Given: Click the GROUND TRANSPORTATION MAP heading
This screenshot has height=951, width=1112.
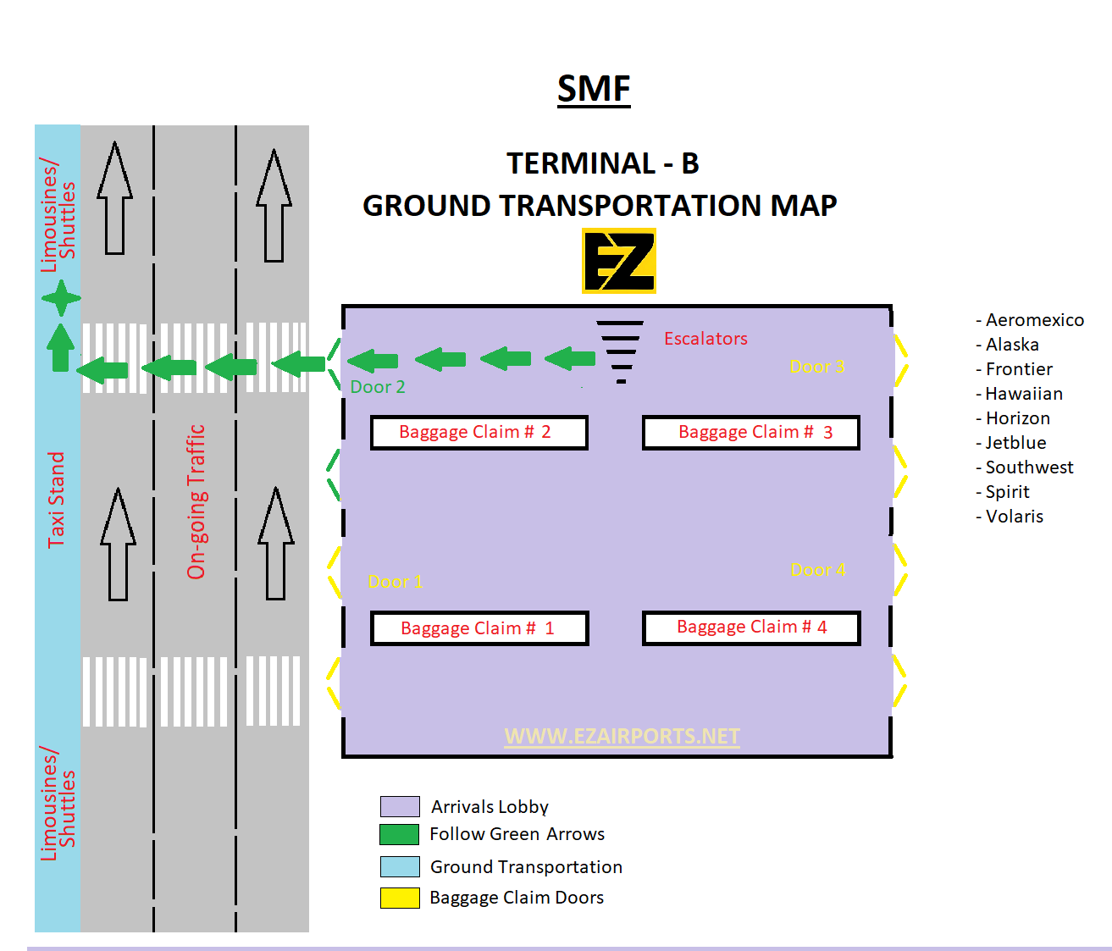Looking at the screenshot, I should click(x=600, y=206).
